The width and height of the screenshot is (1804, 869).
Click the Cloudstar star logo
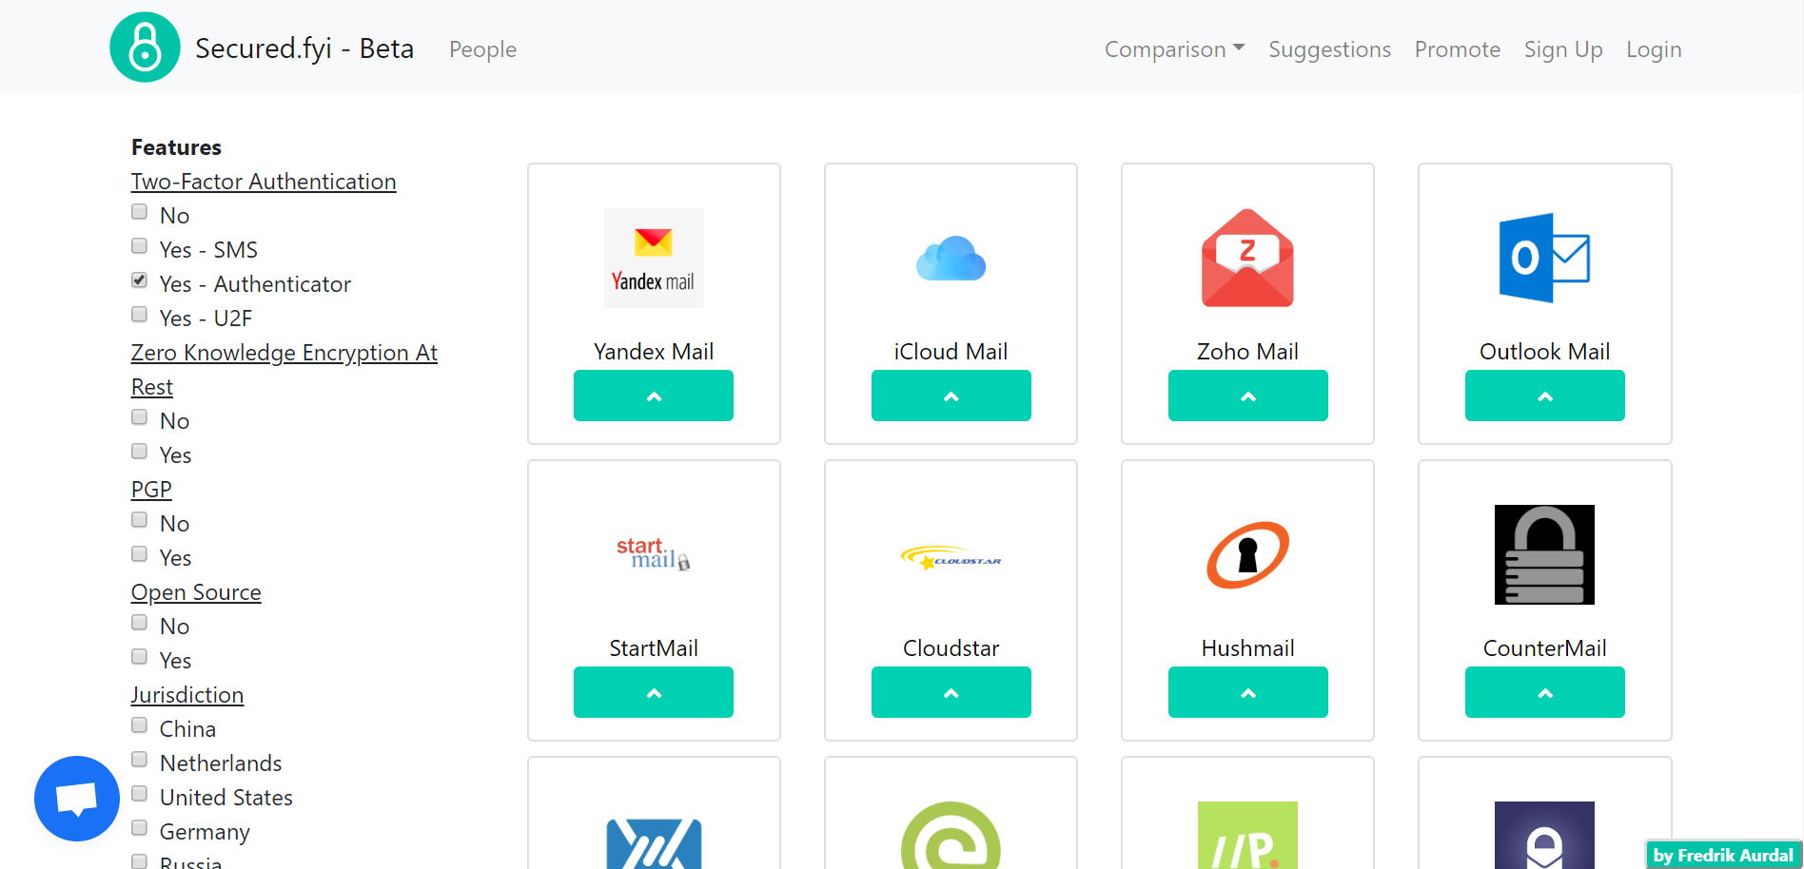[951, 558]
